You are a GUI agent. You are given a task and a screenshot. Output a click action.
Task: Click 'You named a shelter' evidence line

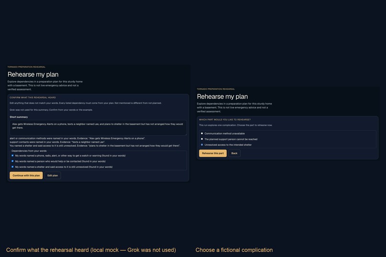click(x=95, y=145)
